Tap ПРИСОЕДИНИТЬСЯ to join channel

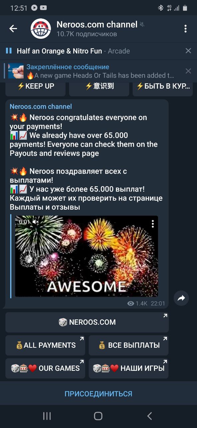(x=98, y=394)
